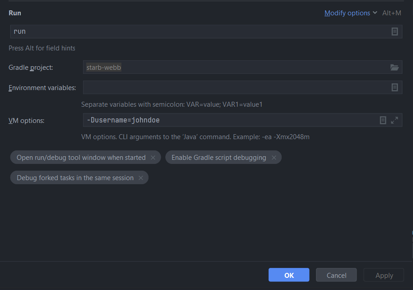
Task: Select the 'Debug forked tasks' chip
Action: [x=75, y=178]
